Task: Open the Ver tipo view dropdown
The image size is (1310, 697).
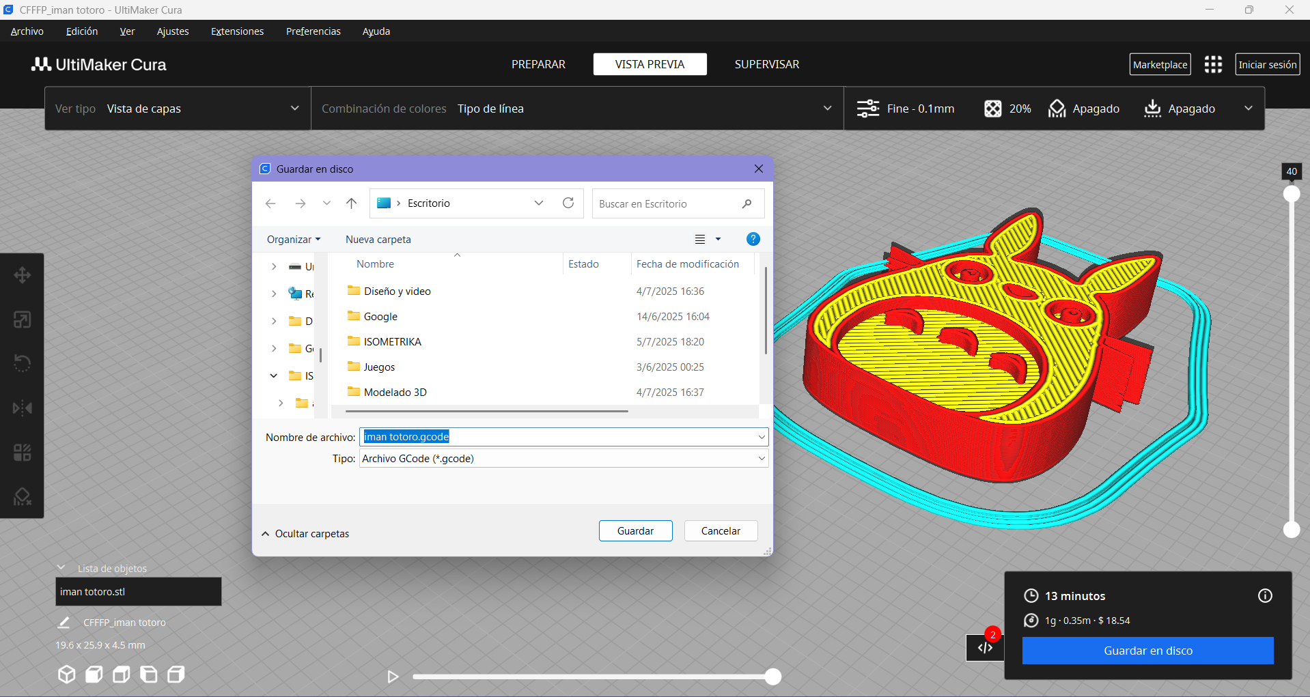Action: 178,109
